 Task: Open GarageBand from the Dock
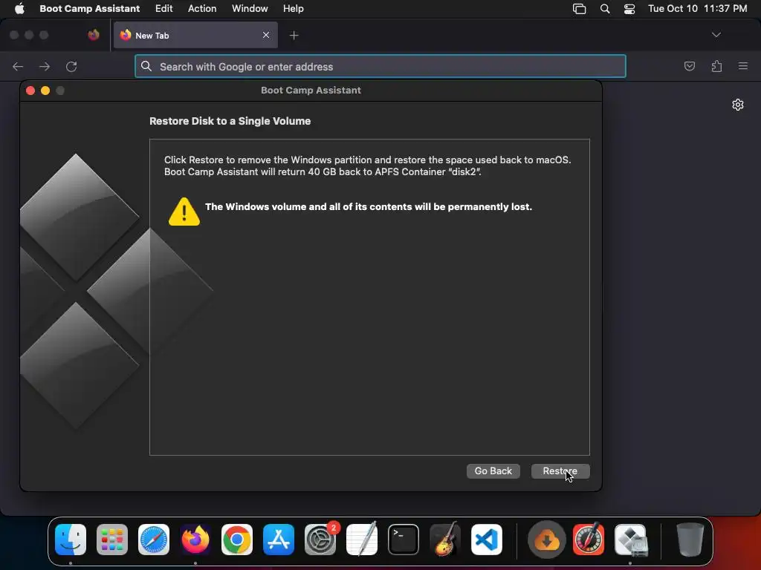pyautogui.click(x=445, y=540)
